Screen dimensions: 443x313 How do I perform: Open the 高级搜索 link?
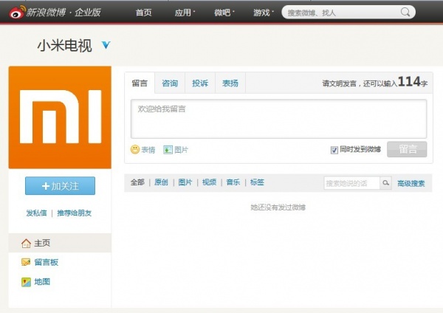[411, 183]
